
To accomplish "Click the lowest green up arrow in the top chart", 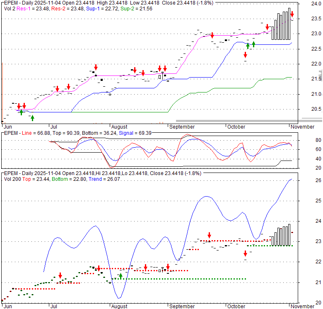I will [32, 118].
